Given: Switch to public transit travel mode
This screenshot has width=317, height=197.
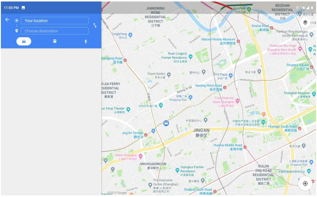Looking at the screenshot, I should coord(55,41).
